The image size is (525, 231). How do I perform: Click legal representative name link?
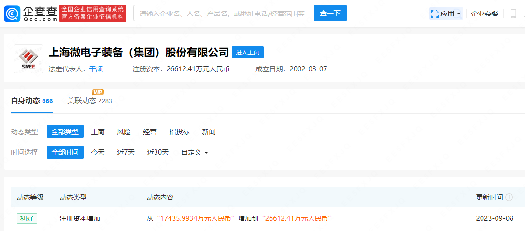pyautogui.click(x=96, y=69)
